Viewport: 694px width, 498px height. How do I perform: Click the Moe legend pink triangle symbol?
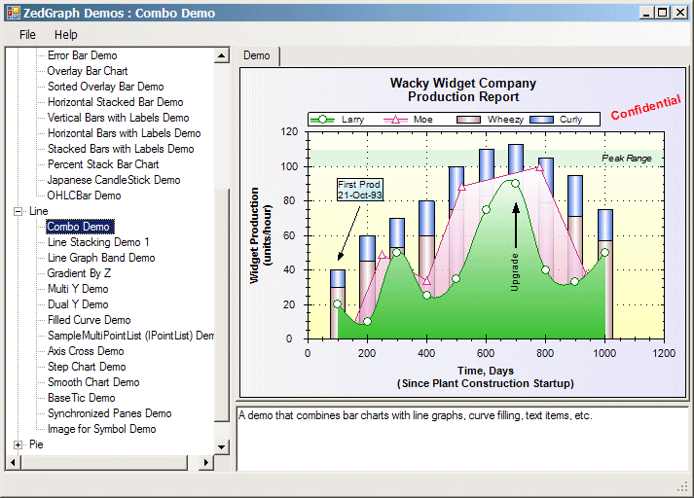pyautogui.click(x=395, y=120)
